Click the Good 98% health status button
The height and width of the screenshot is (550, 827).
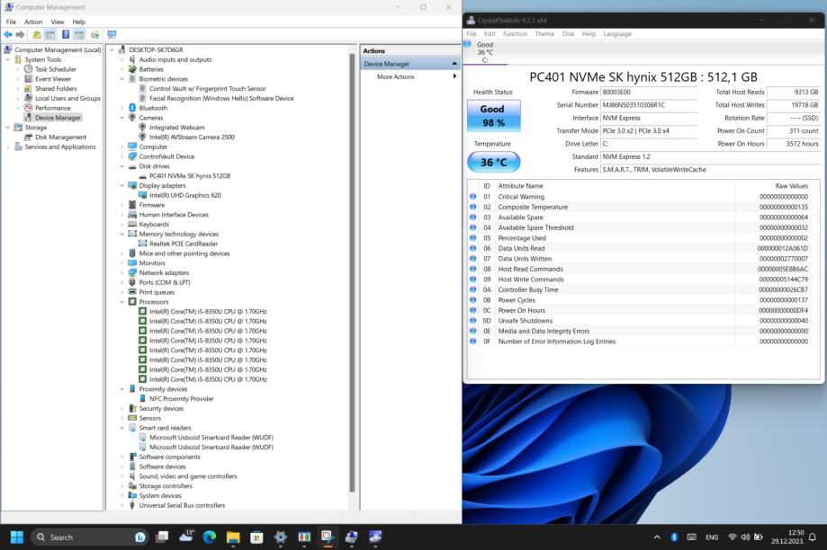(x=492, y=116)
